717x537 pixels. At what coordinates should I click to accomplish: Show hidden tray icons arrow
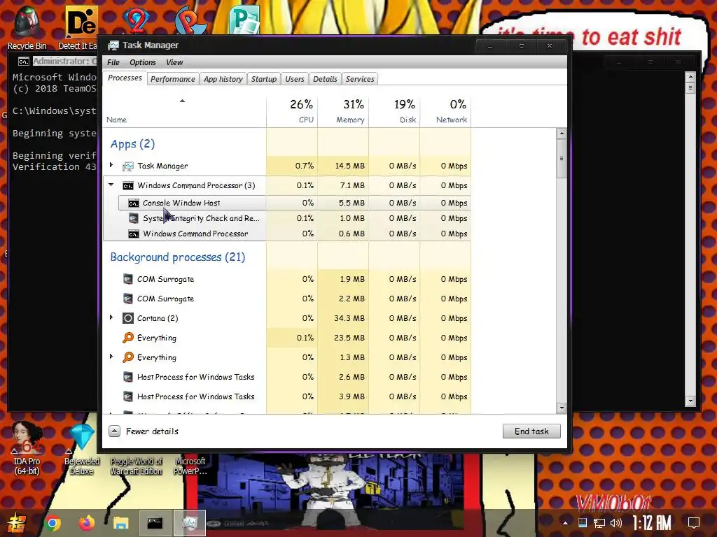click(566, 523)
